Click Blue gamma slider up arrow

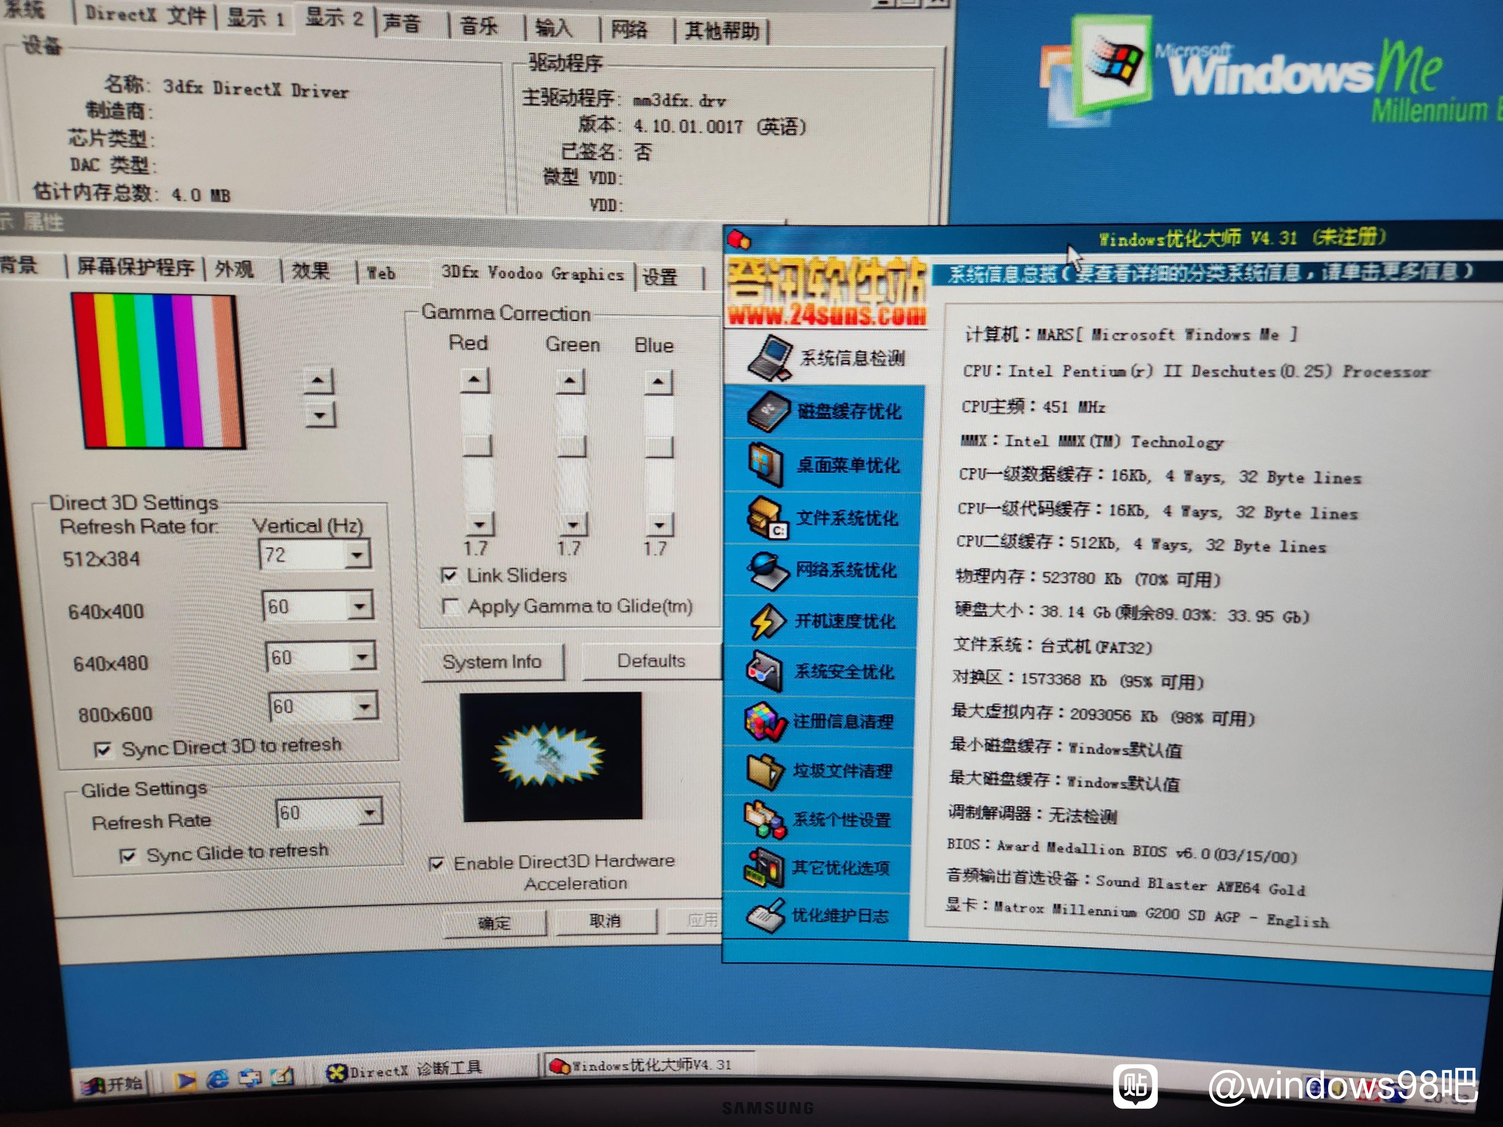click(x=658, y=382)
